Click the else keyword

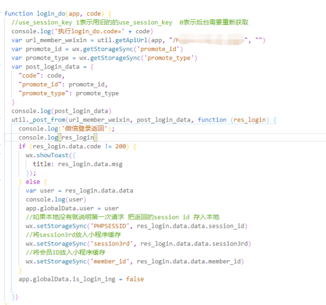point(33,182)
